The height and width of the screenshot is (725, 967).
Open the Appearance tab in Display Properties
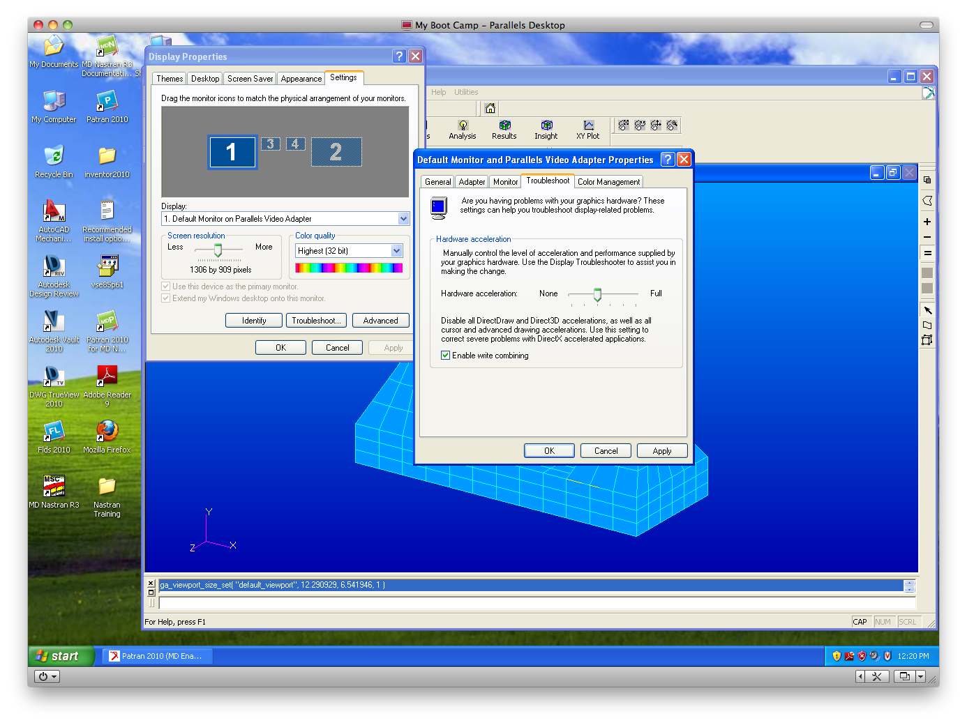tap(301, 78)
